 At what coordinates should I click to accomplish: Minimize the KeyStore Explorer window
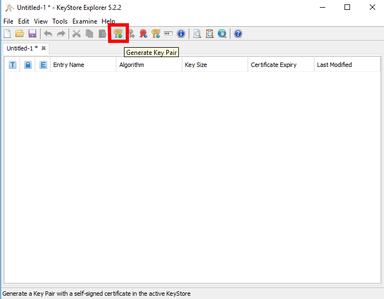[x=323, y=7]
